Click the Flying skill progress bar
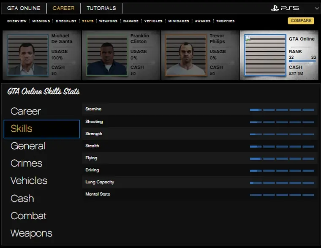This screenshot has width=321, height=248. pyautogui.click(x=282, y=158)
